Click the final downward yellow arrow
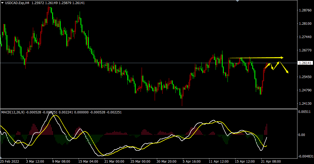The height and width of the screenshot is (164, 314). (x=284, y=67)
